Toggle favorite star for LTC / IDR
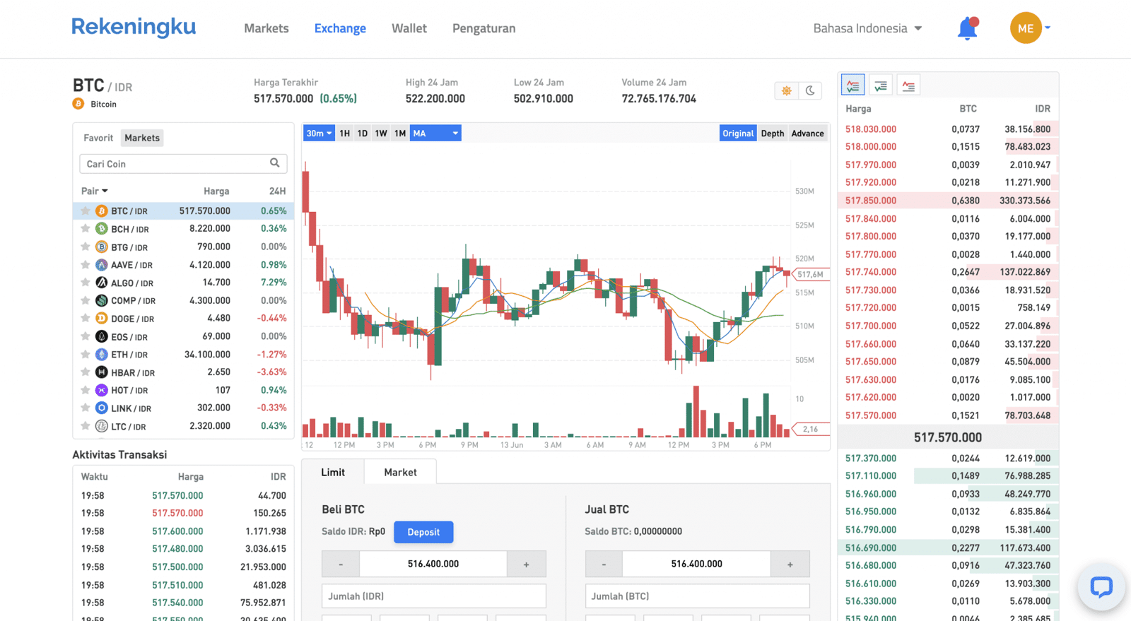 [86, 426]
